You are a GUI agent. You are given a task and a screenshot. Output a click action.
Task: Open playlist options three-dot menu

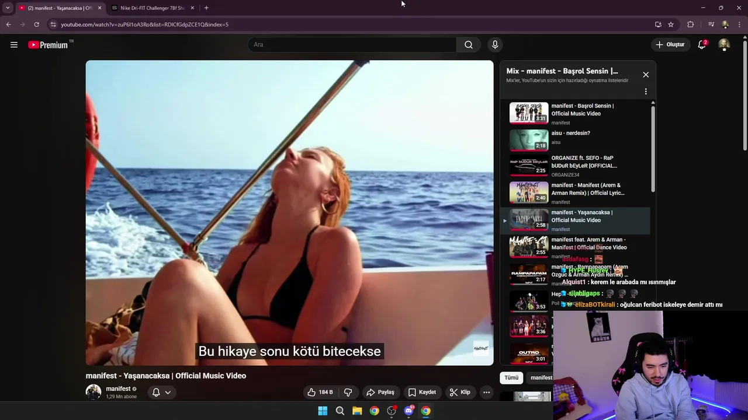(646, 92)
